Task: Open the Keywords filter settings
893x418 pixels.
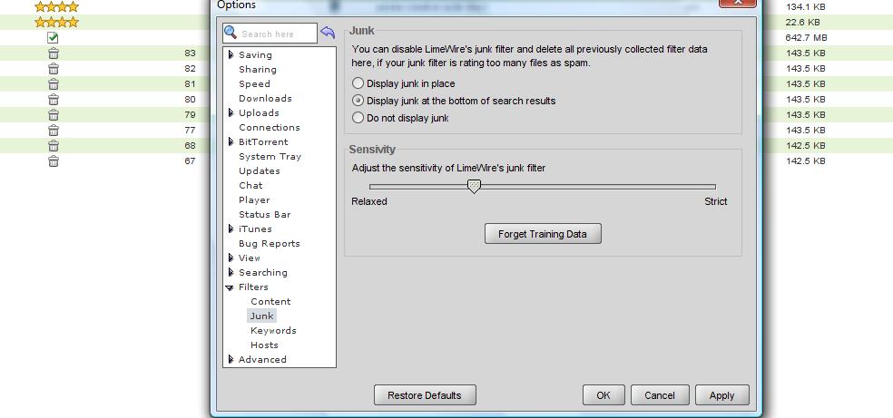Action: point(273,331)
